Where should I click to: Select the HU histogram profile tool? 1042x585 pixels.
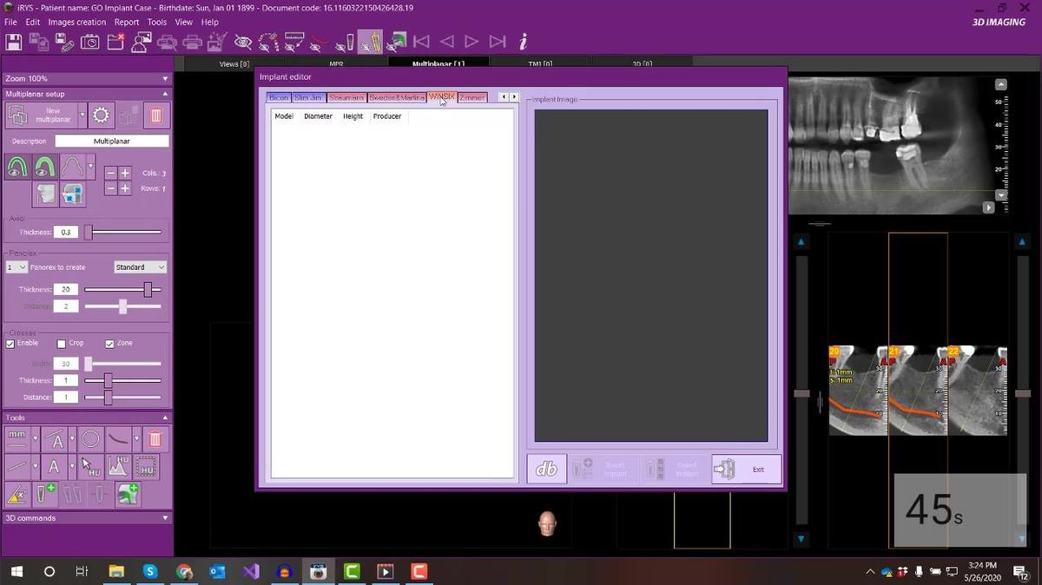pyautogui.click(x=117, y=466)
